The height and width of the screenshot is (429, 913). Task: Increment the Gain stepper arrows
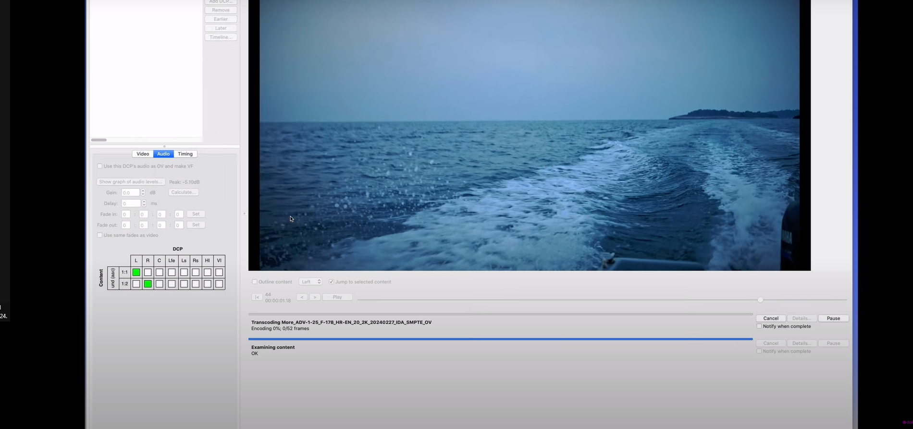coord(143,191)
